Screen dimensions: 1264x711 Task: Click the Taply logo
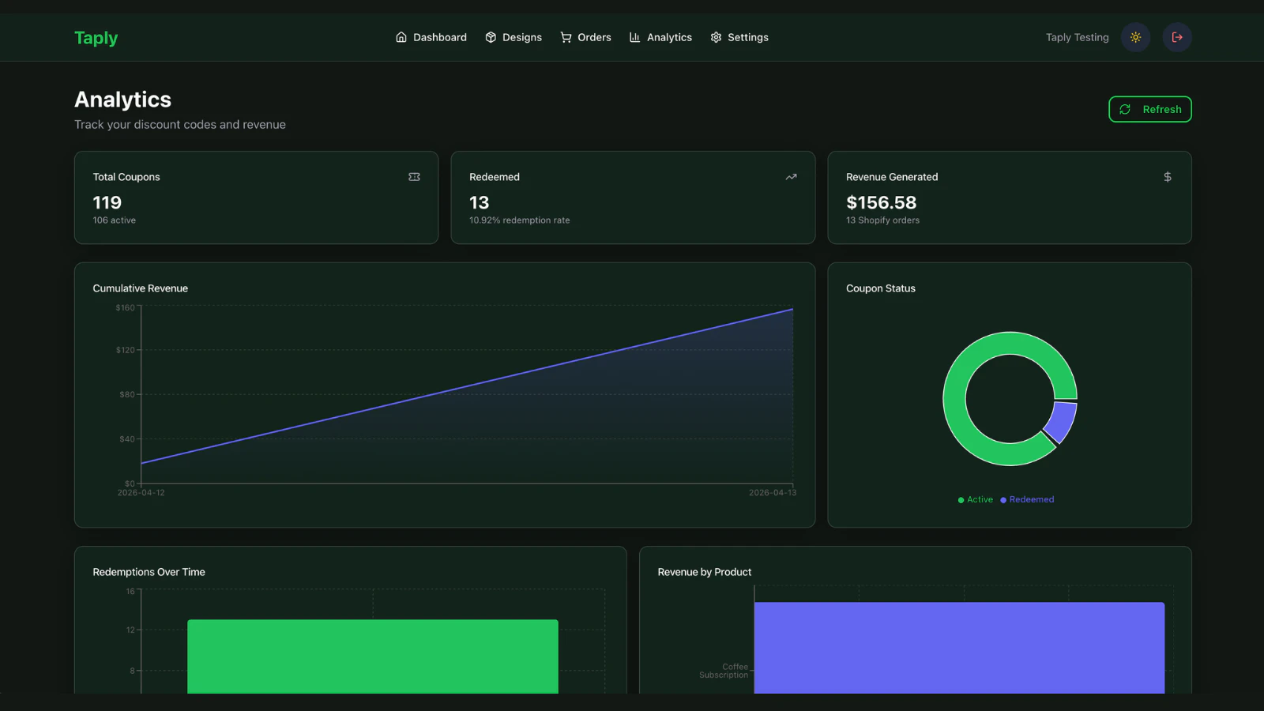tap(96, 38)
